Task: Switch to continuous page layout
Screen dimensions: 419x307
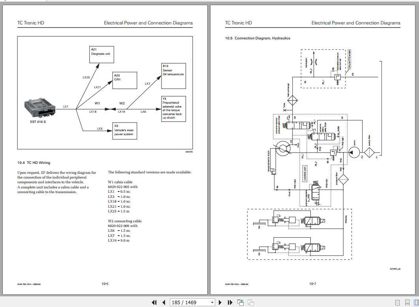Action: (407, 302)
